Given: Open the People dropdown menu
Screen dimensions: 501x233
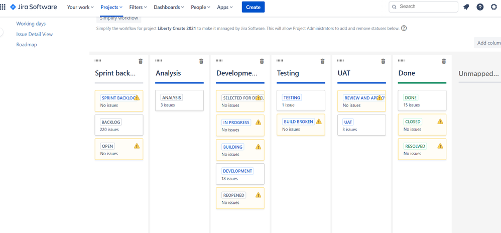Looking at the screenshot, I should pos(201,7).
